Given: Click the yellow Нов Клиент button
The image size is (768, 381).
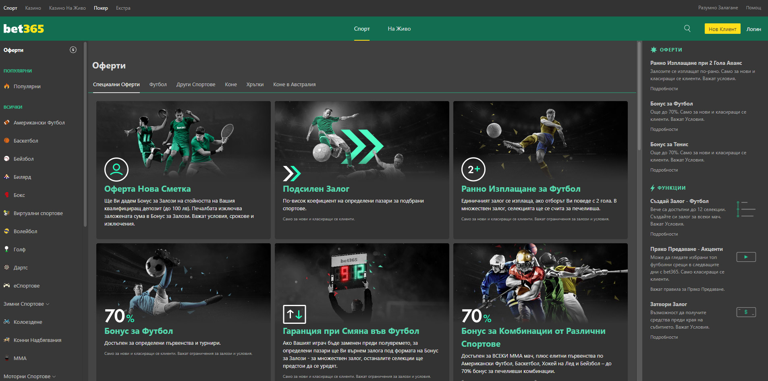Looking at the screenshot, I should coord(722,29).
